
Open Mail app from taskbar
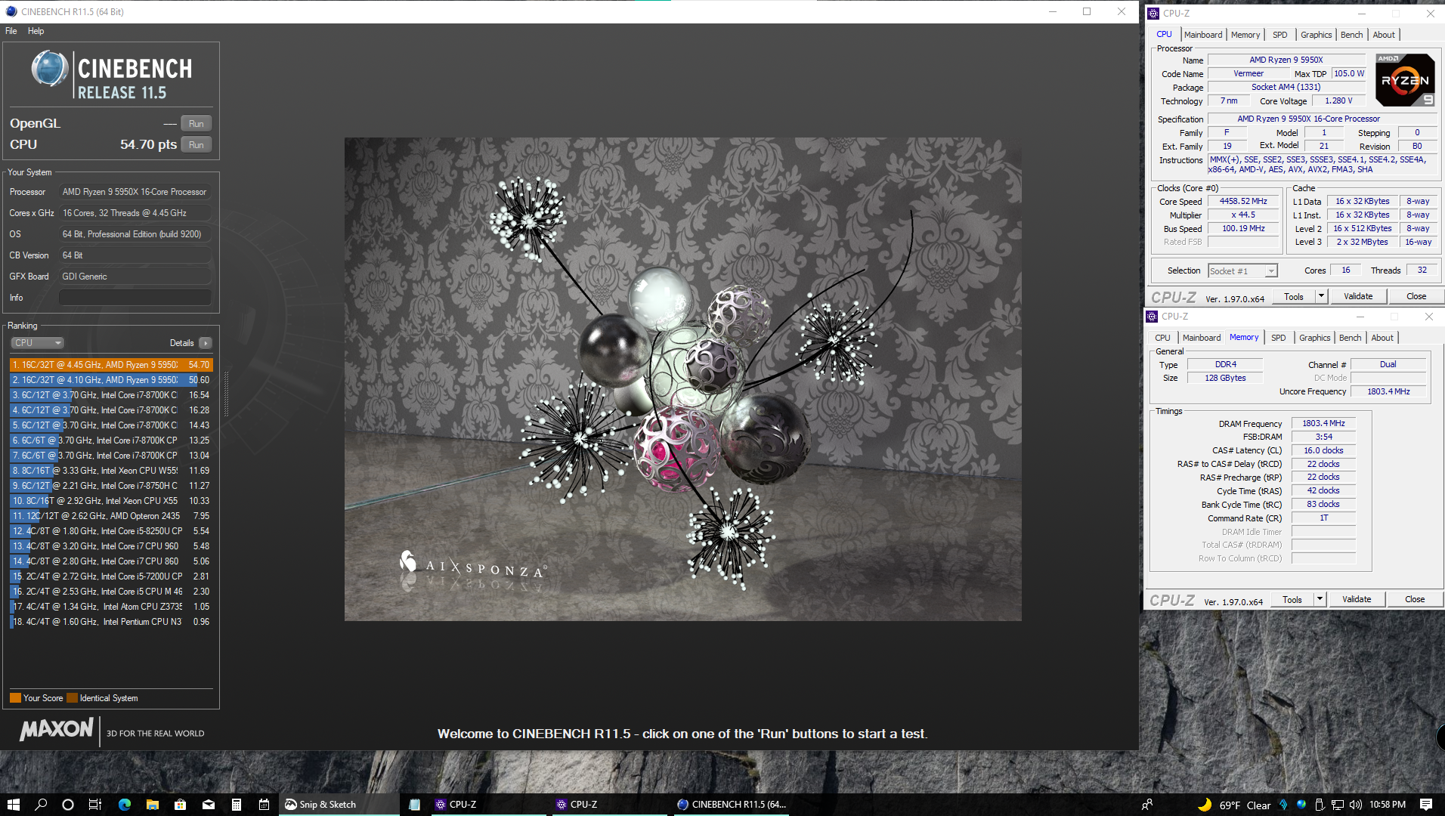[x=209, y=805]
